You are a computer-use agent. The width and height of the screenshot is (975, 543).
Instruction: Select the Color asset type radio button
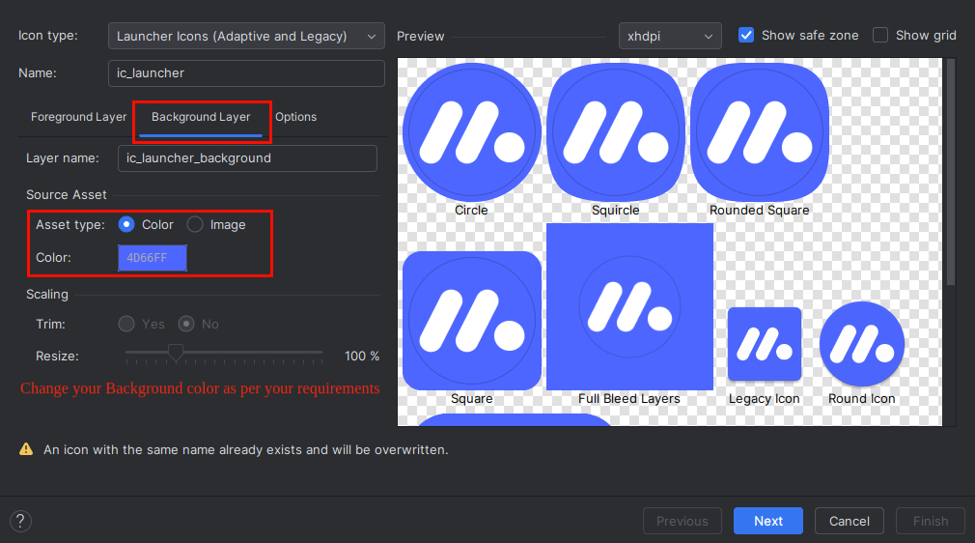(x=126, y=225)
